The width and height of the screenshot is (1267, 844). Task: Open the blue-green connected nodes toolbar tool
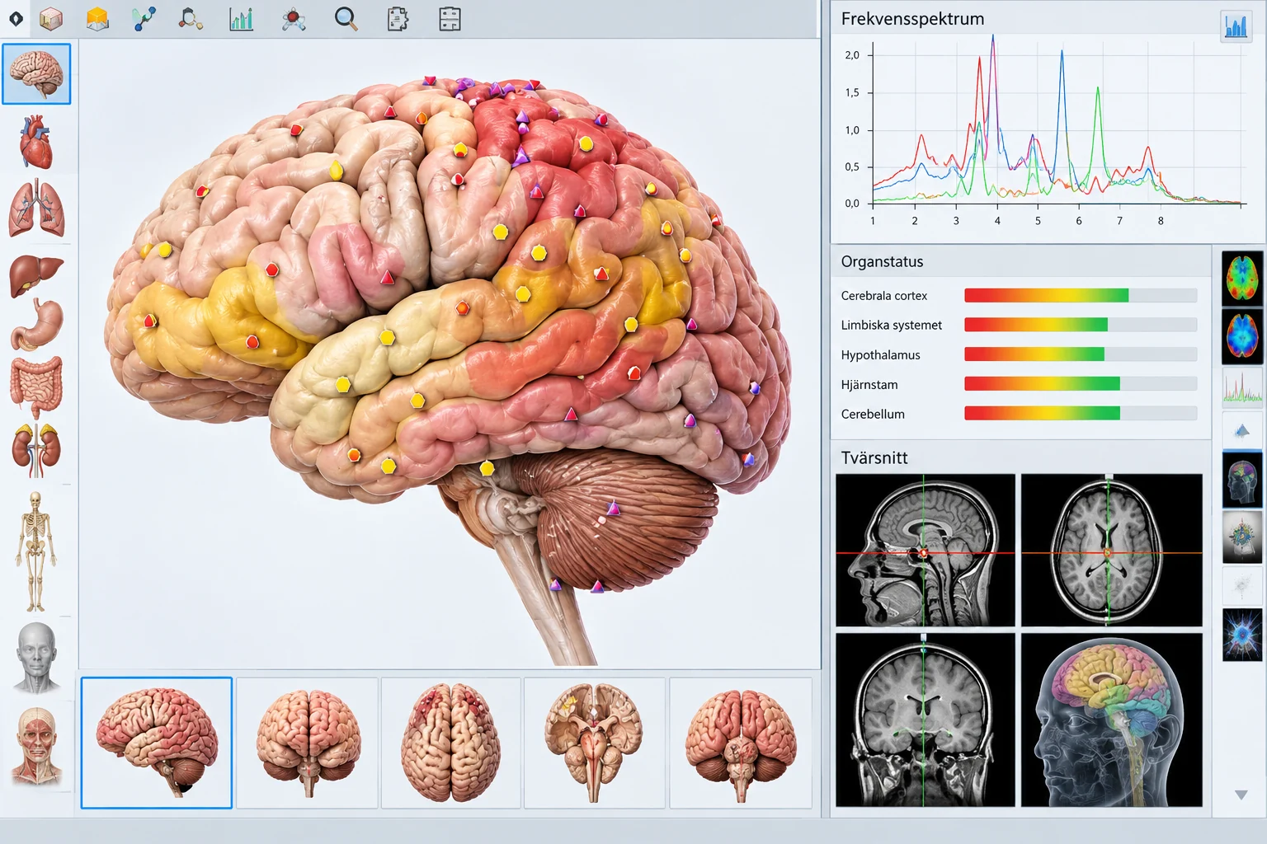coord(144,18)
